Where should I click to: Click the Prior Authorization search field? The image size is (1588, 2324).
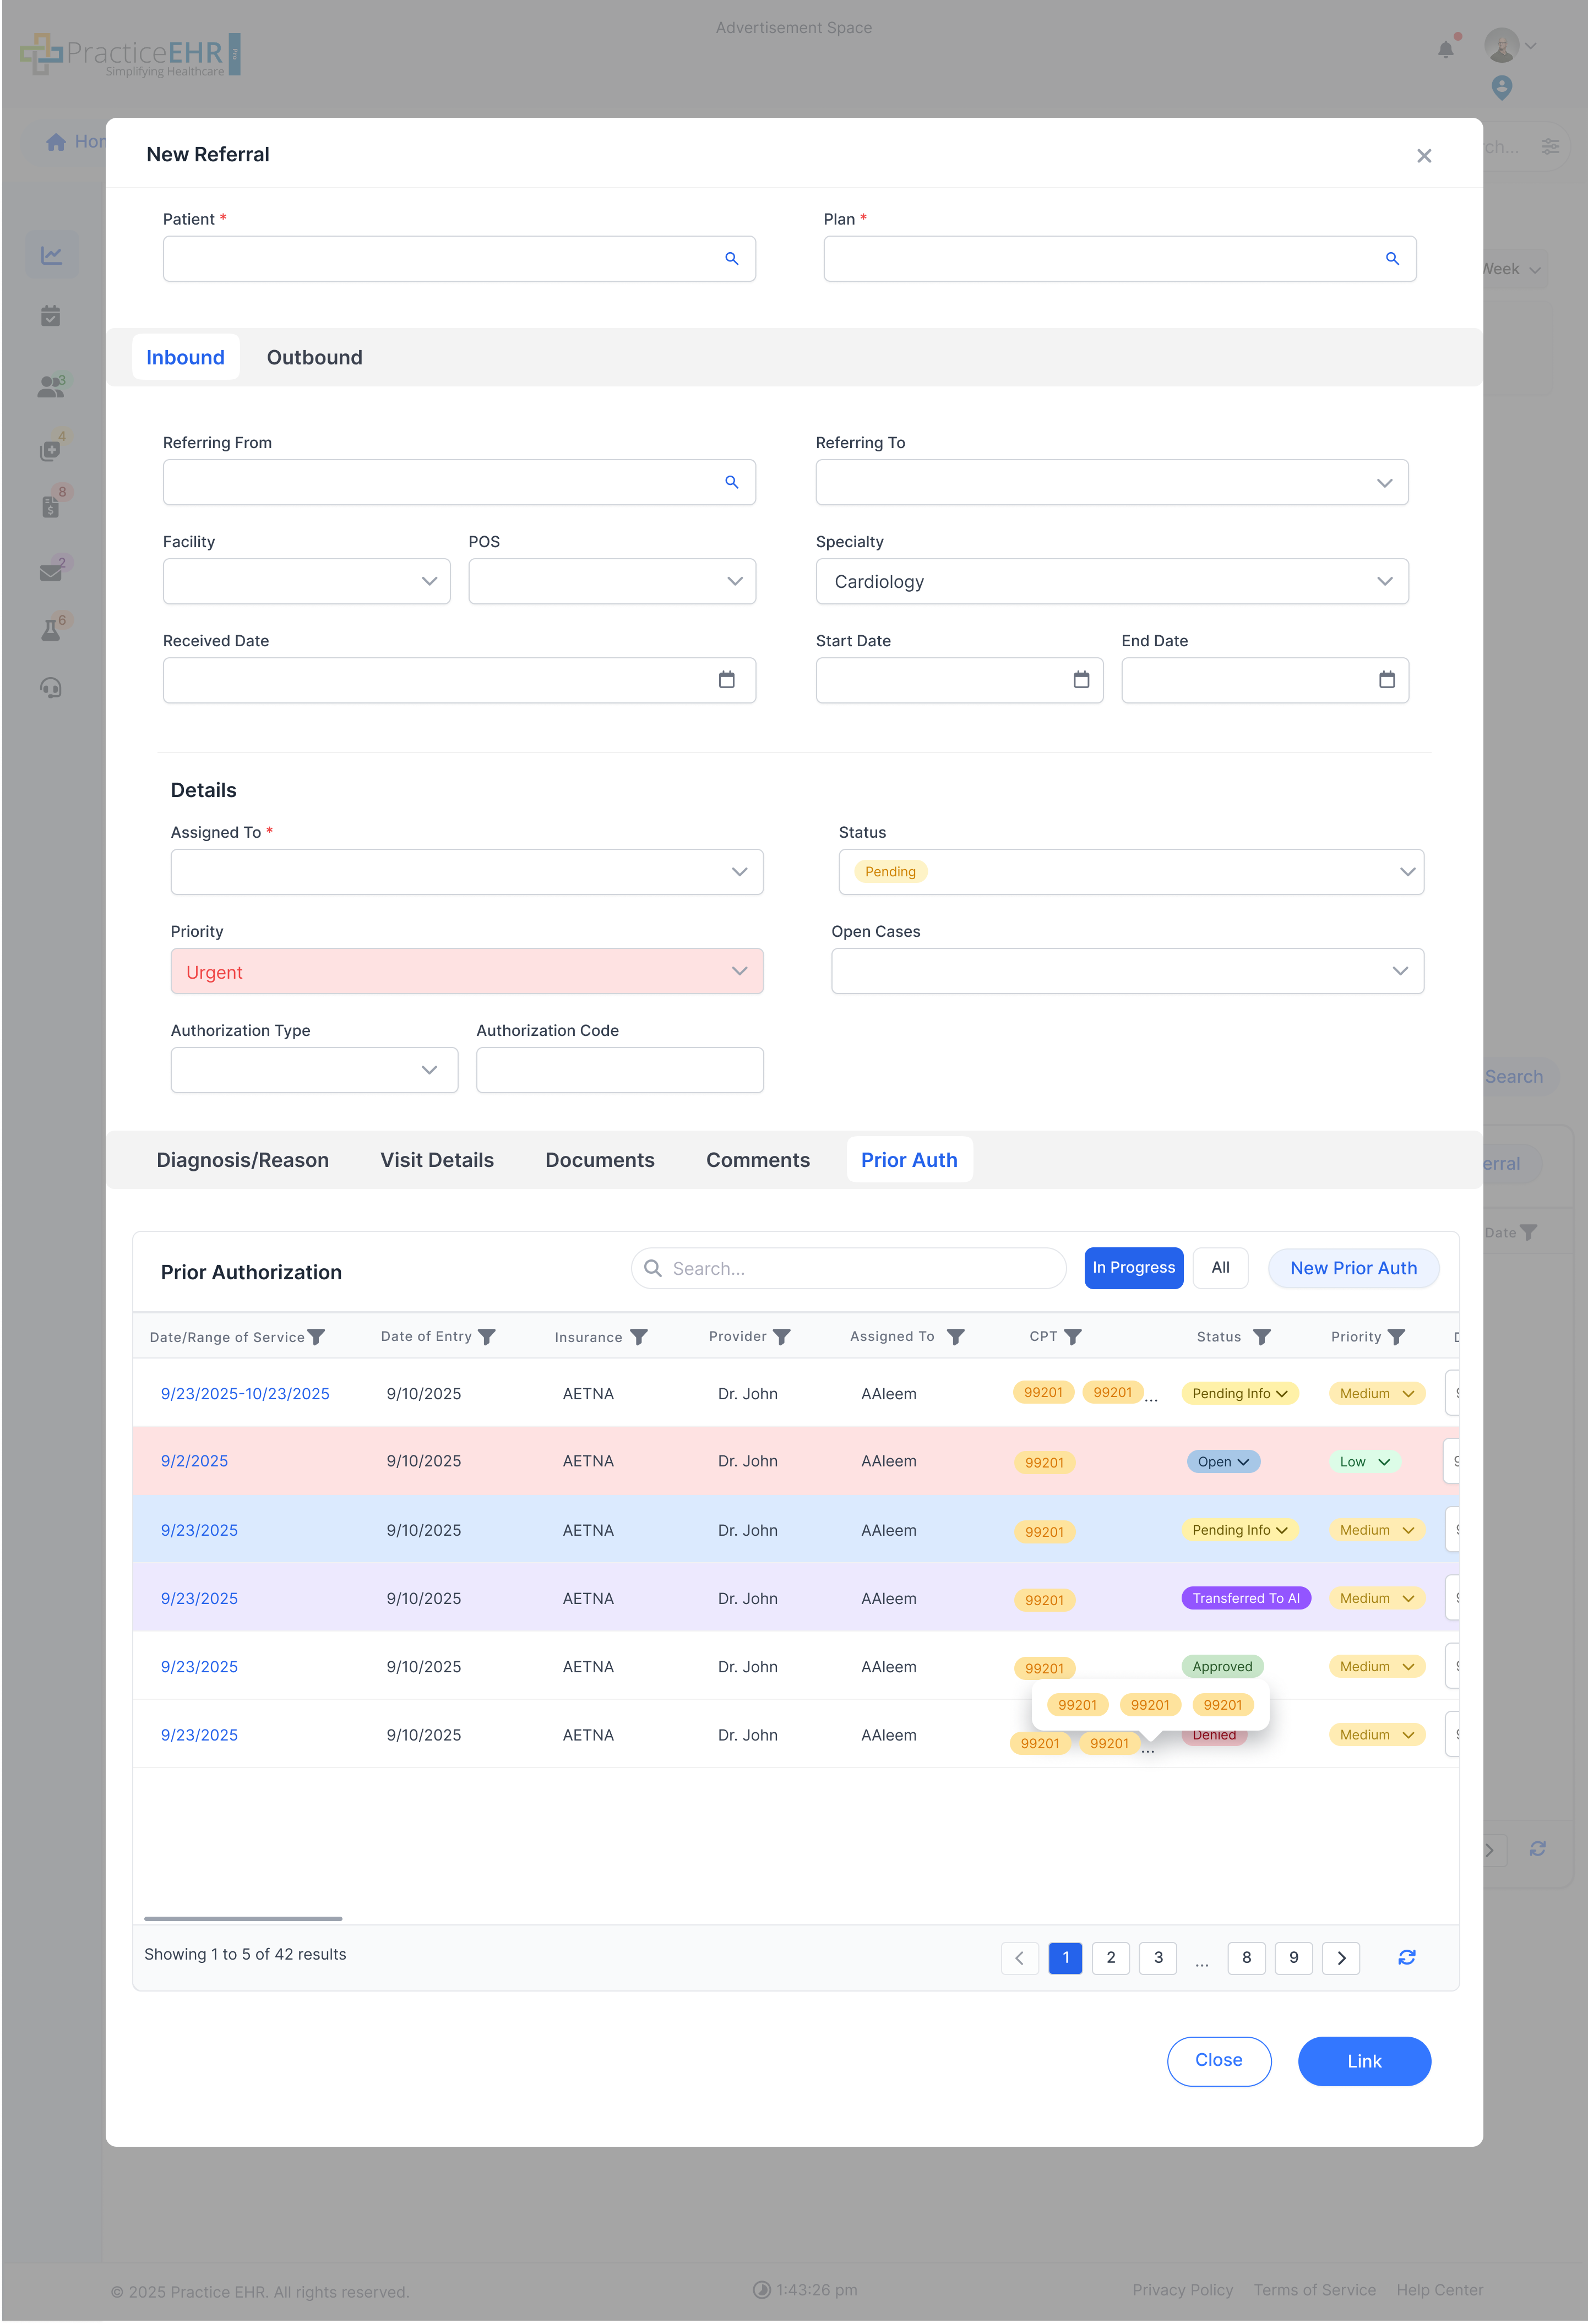(x=849, y=1268)
